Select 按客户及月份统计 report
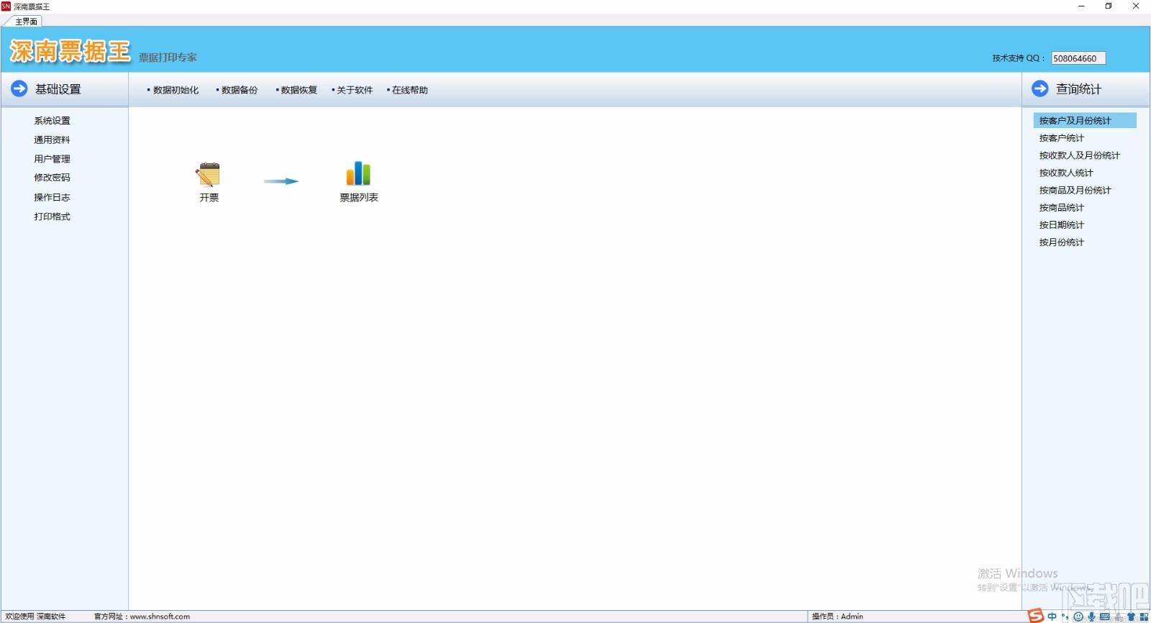 click(1085, 120)
